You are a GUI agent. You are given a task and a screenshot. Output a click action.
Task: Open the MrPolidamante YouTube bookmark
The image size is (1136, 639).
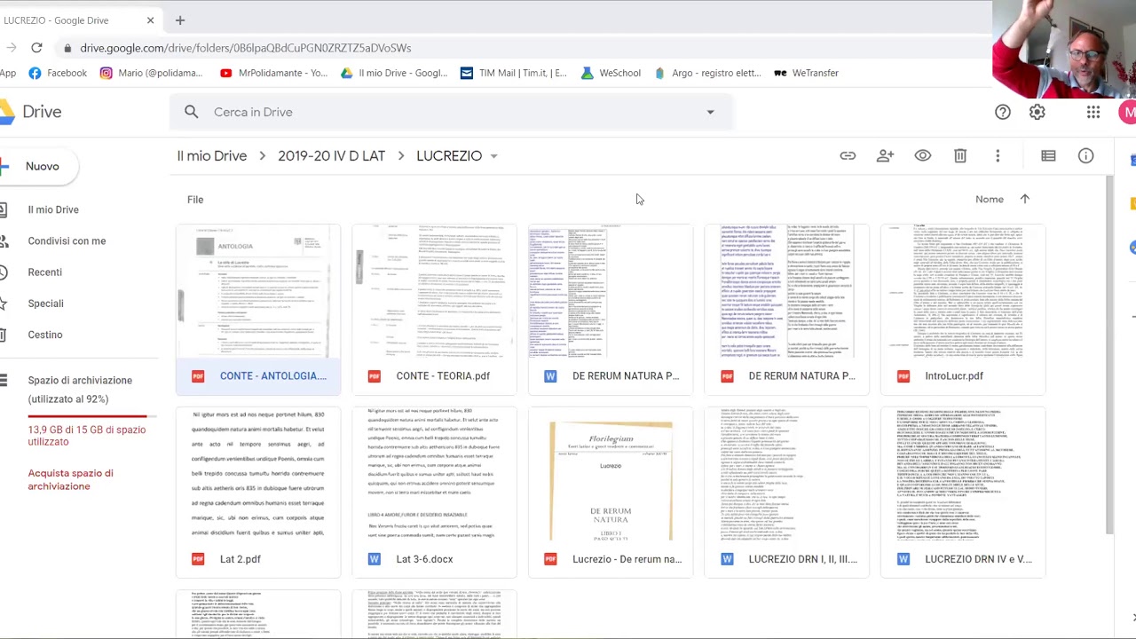(274, 73)
